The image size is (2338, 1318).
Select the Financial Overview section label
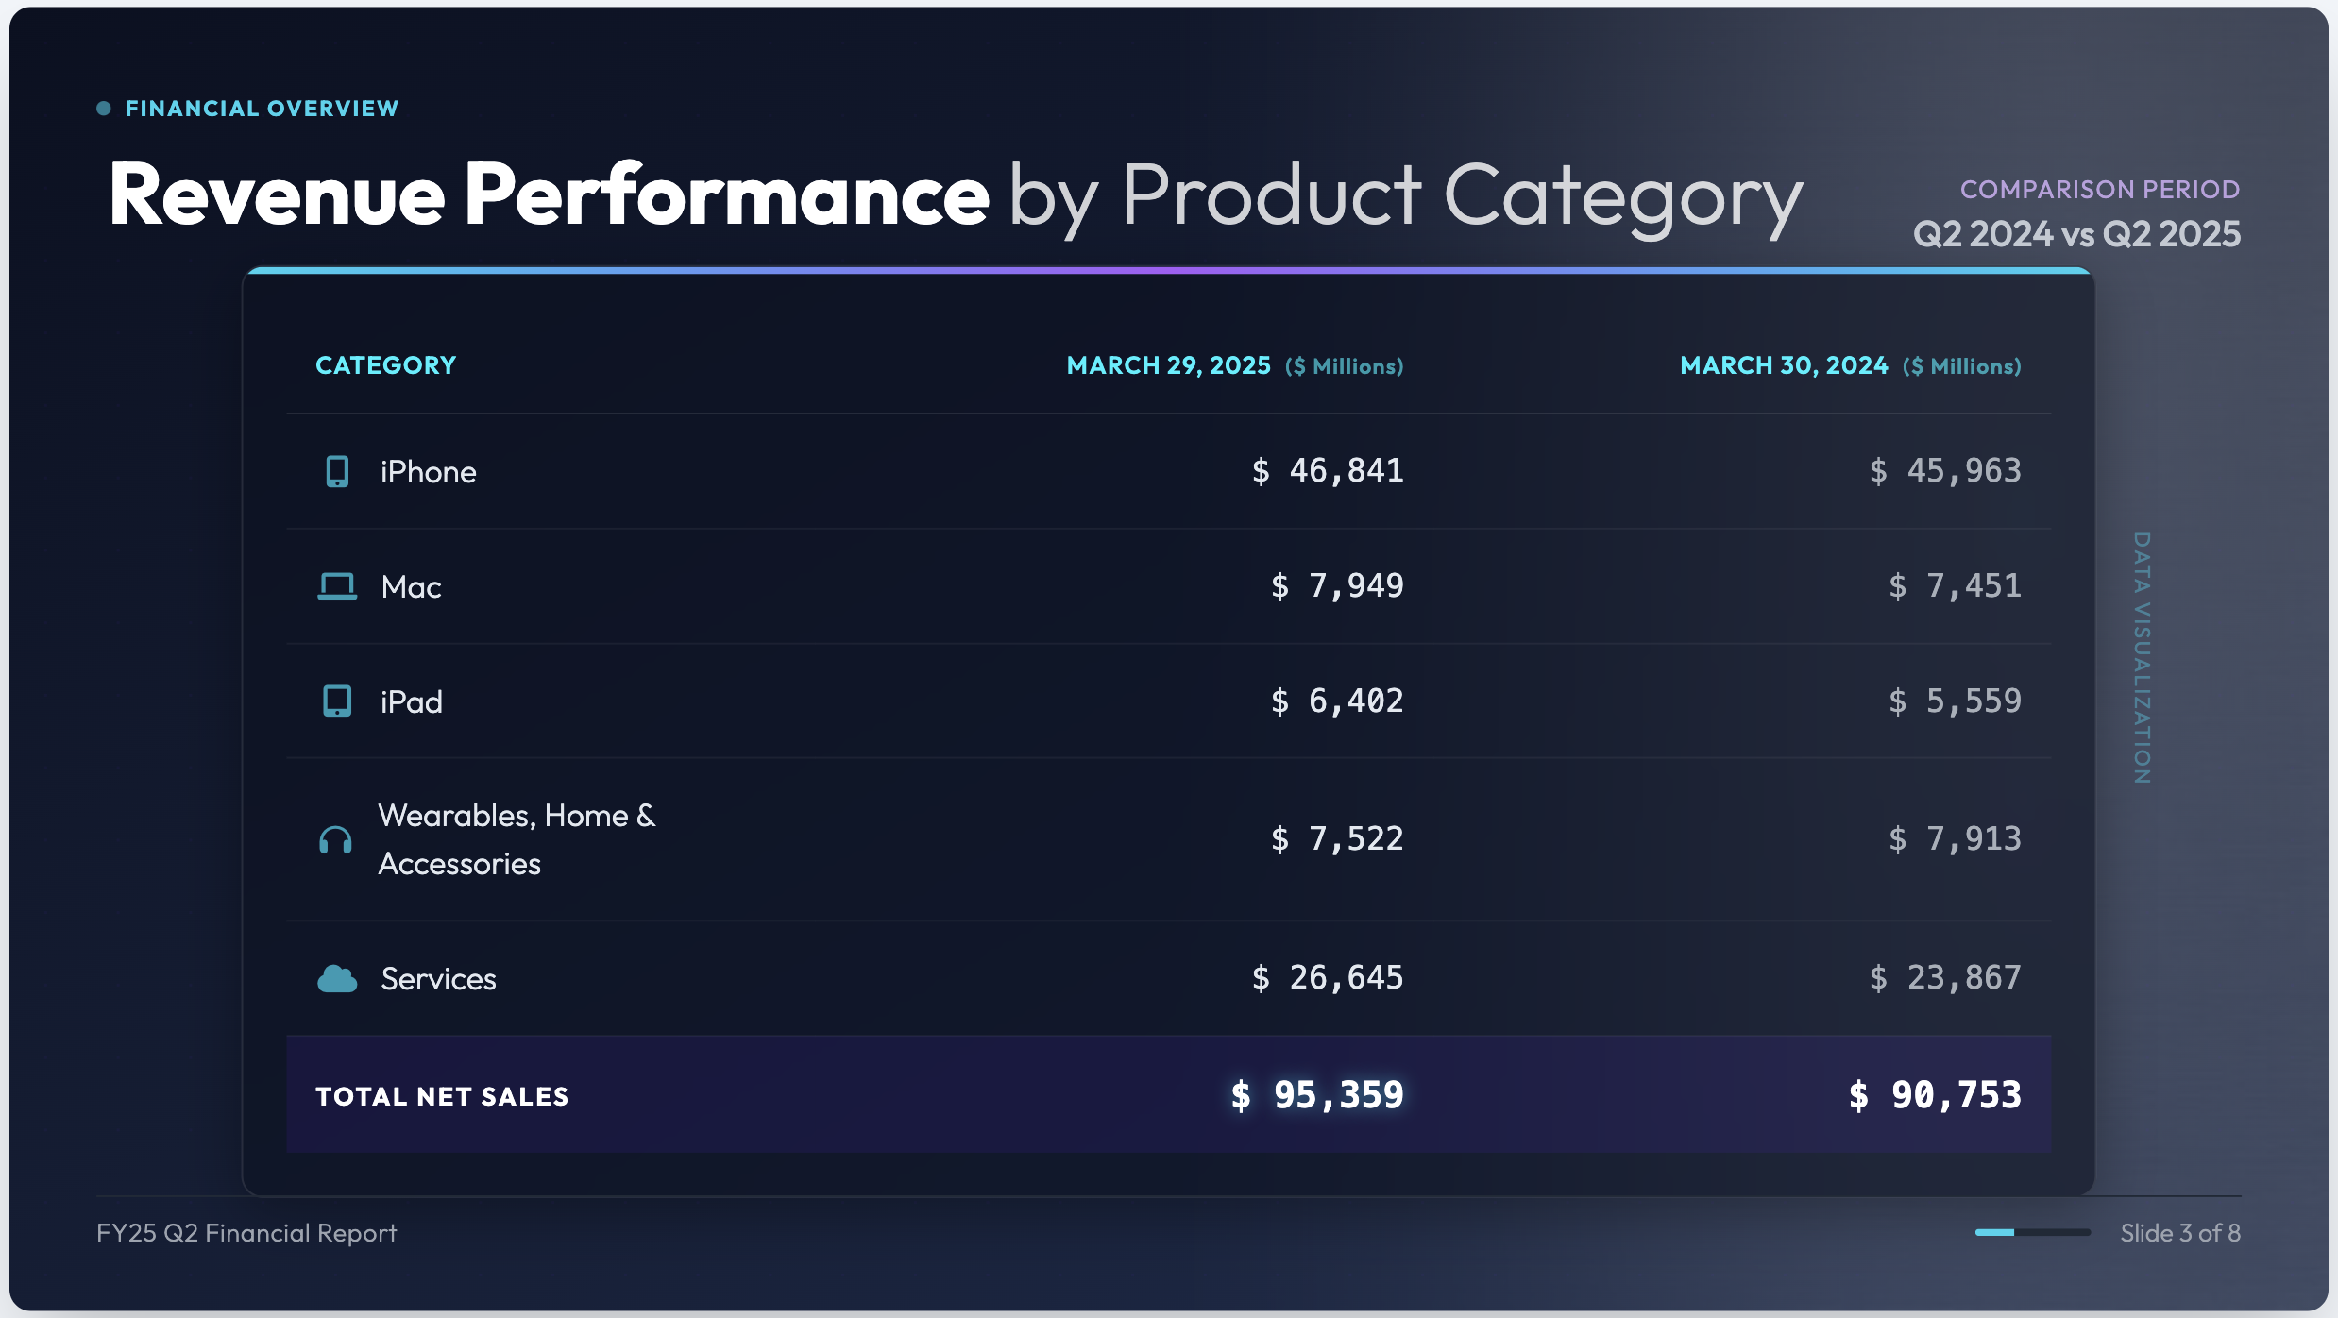[262, 107]
